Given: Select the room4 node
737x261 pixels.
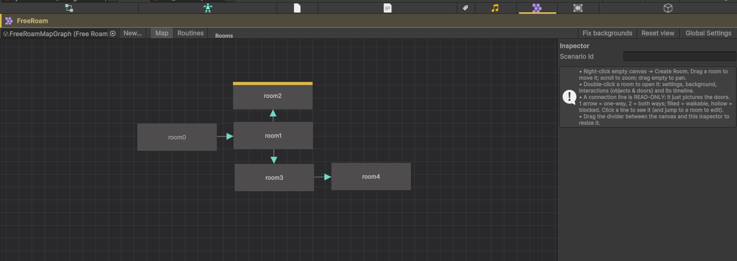Looking at the screenshot, I should pos(371,176).
